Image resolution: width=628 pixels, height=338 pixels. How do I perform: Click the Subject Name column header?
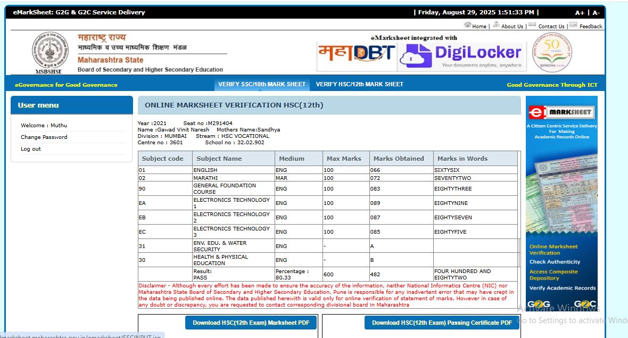[219, 159]
